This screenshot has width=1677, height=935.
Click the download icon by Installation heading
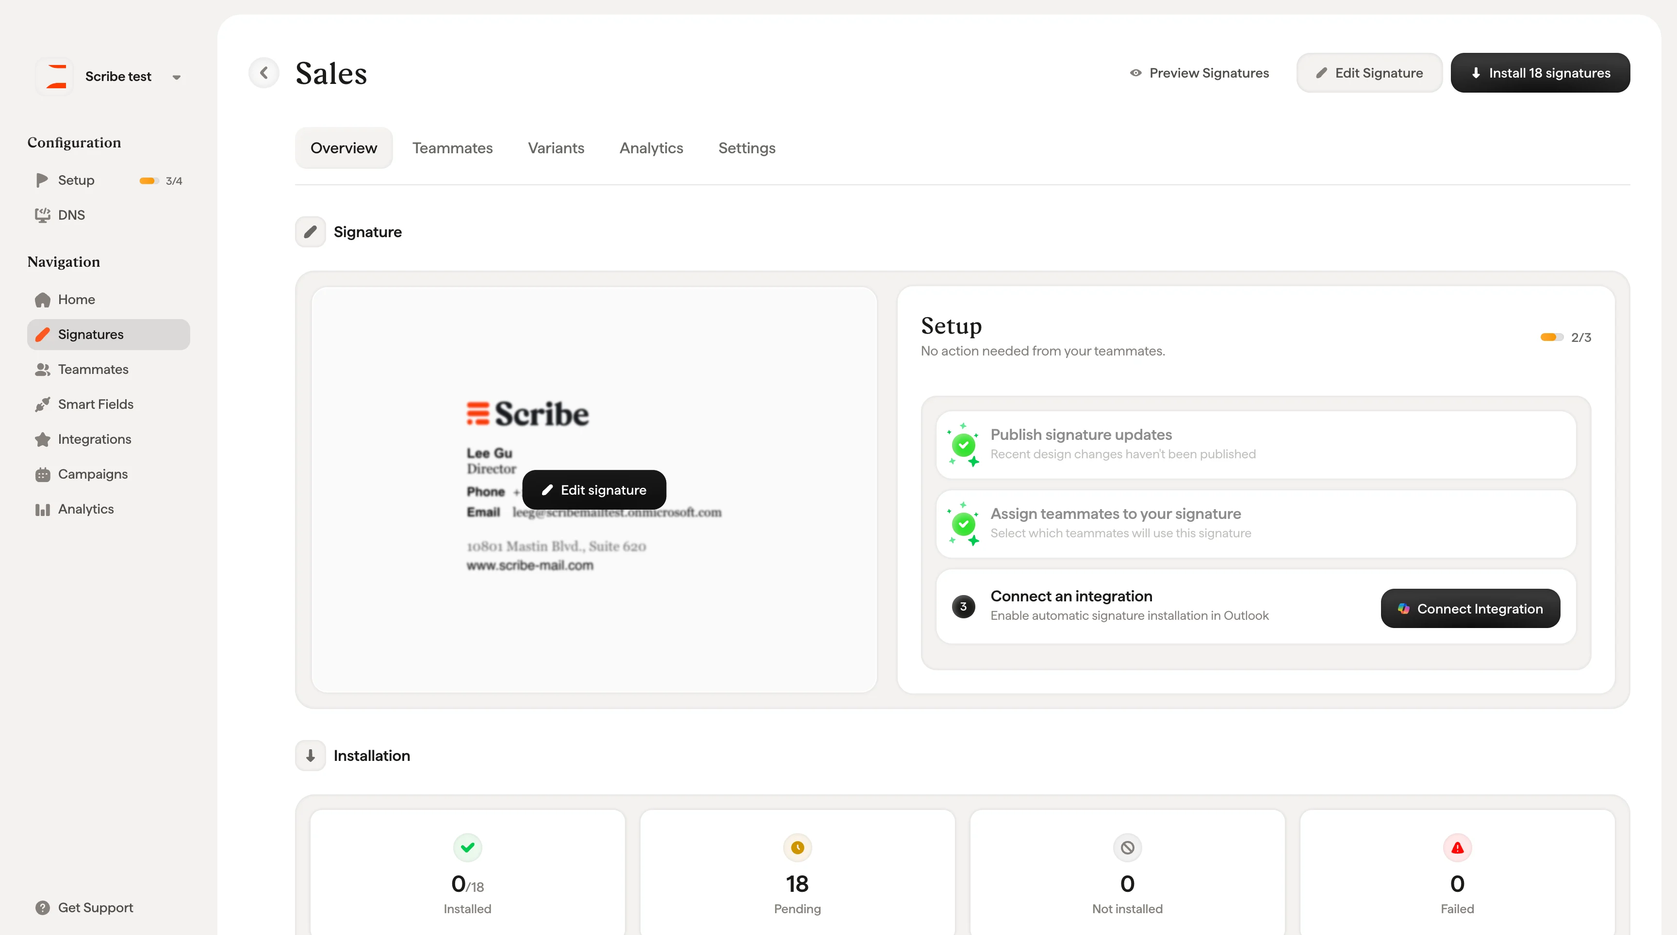point(311,756)
